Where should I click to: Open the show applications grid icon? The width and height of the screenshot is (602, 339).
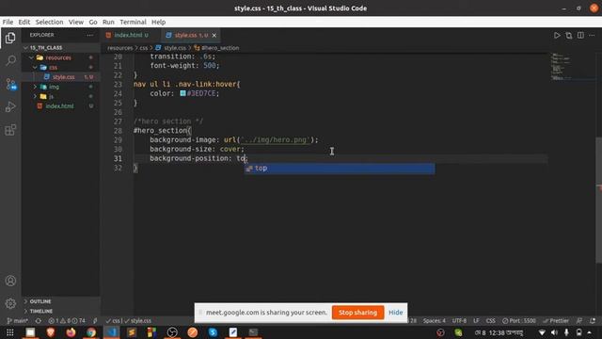(x=10, y=332)
